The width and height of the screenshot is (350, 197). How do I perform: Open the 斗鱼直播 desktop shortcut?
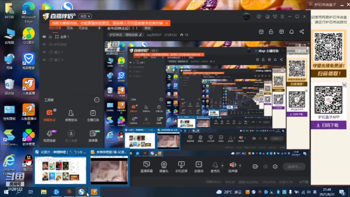[x=28, y=86]
